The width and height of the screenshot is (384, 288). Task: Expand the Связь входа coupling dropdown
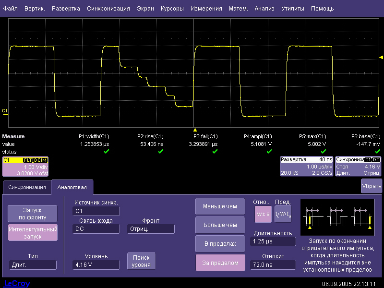[x=96, y=229]
